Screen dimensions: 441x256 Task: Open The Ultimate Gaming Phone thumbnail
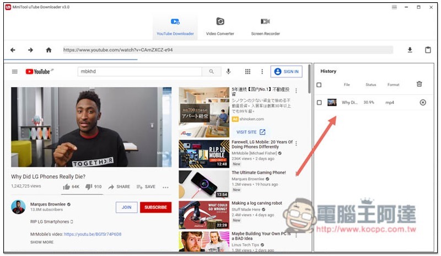click(203, 184)
